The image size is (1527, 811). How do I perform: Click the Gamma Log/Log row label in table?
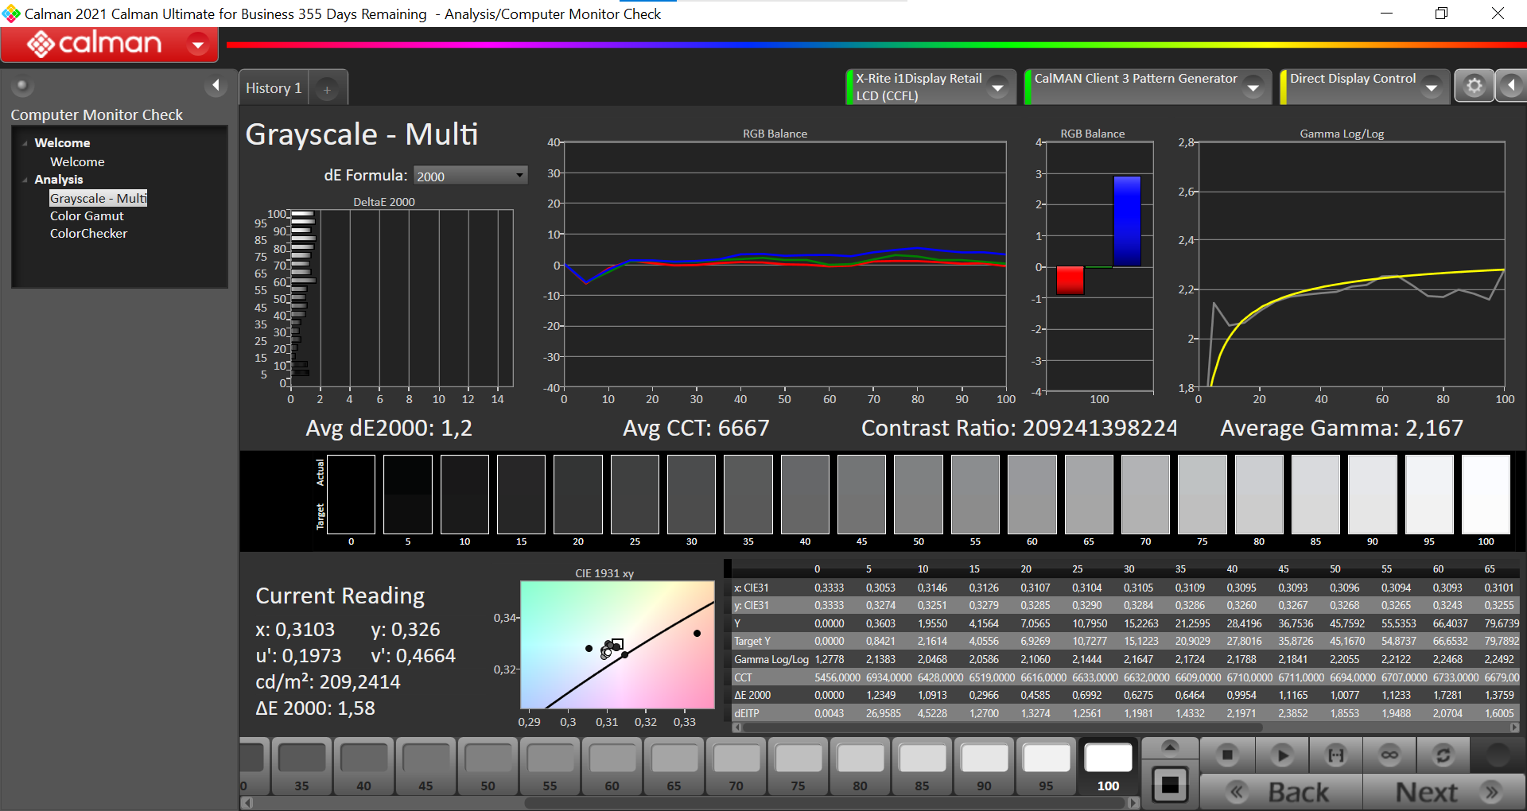(x=771, y=659)
